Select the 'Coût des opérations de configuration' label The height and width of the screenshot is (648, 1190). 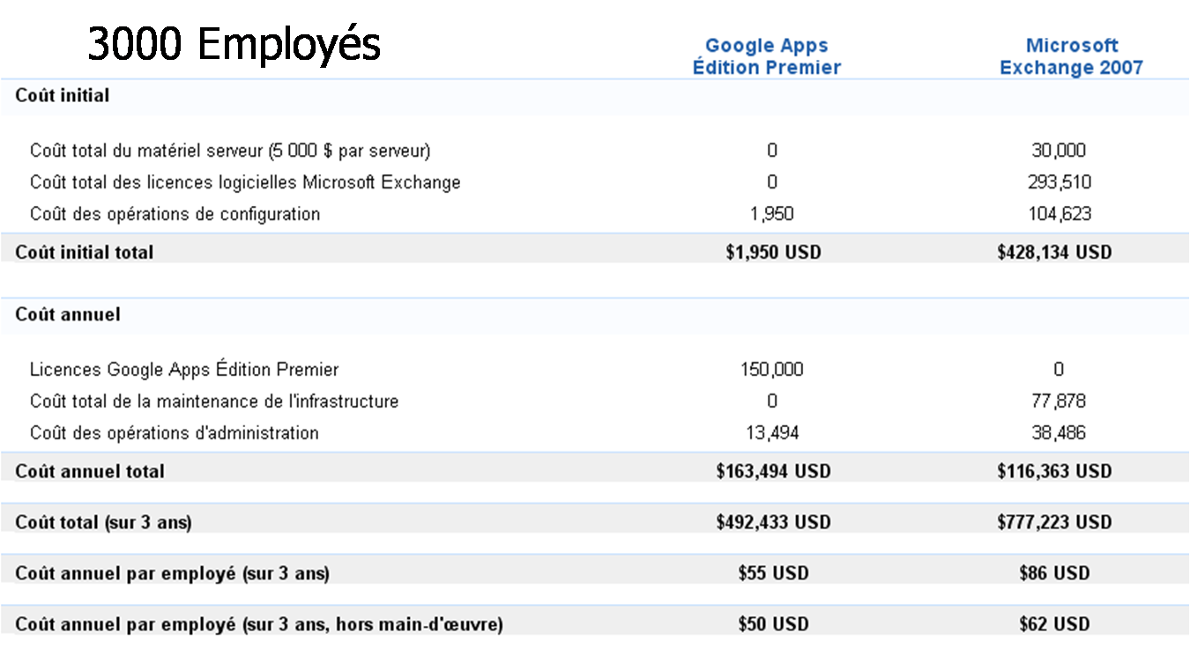tap(175, 214)
